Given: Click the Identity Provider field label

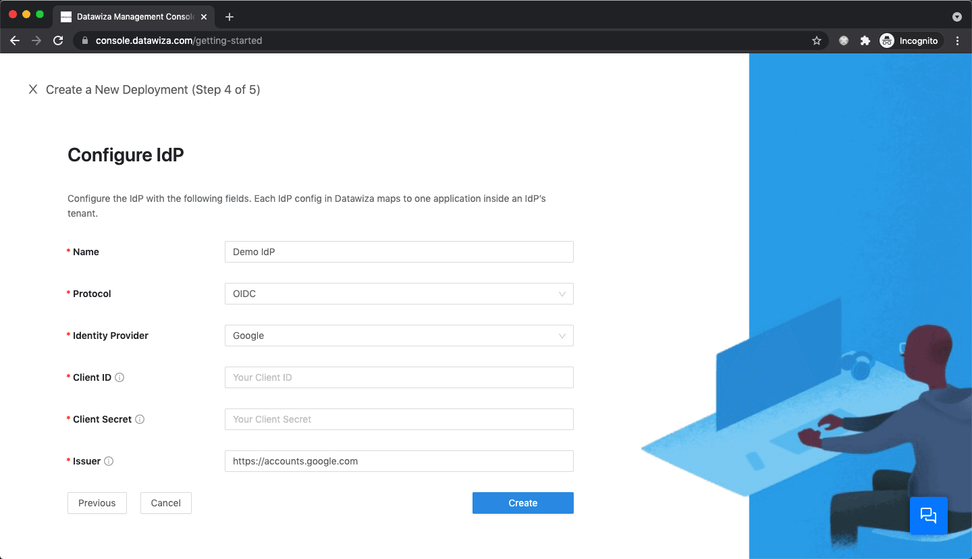Looking at the screenshot, I should pyautogui.click(x=111, y=336).
